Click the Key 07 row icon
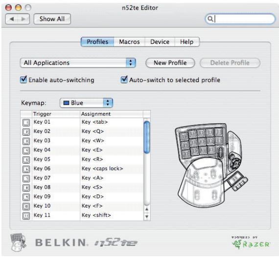 click(x=26, y=178)
